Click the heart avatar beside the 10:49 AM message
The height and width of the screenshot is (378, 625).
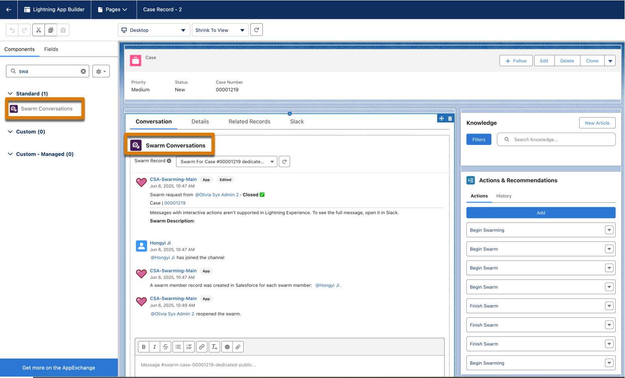point(141,302)
